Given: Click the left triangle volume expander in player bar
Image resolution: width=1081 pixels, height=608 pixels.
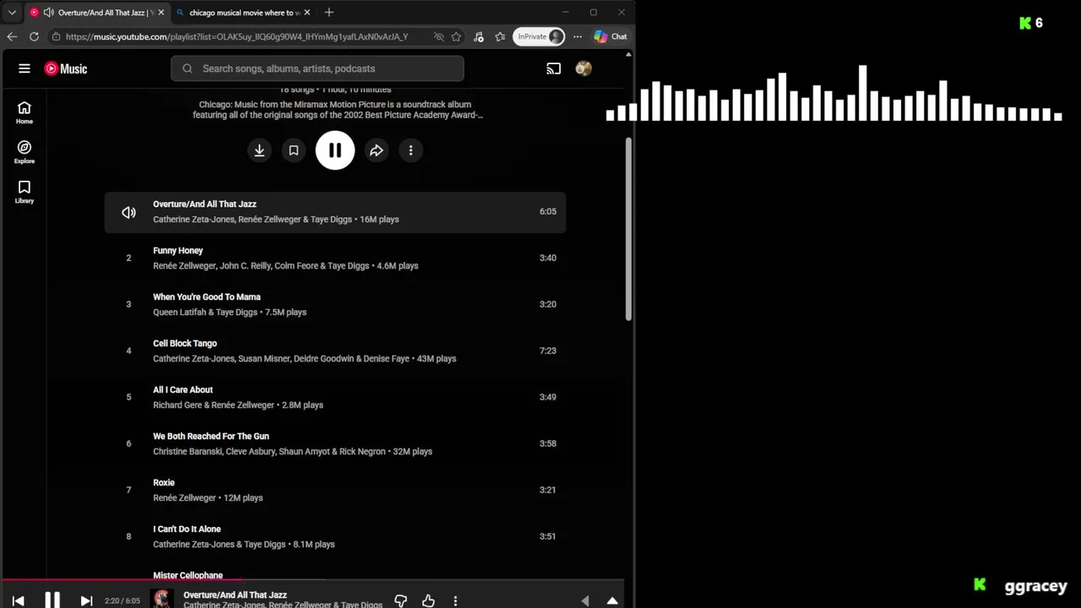Looking at the screenshot, I should click(585, 600).
